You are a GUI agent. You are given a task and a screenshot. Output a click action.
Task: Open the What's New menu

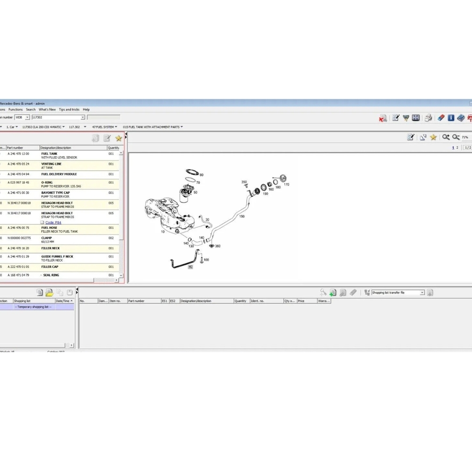[x=47, y=109]
